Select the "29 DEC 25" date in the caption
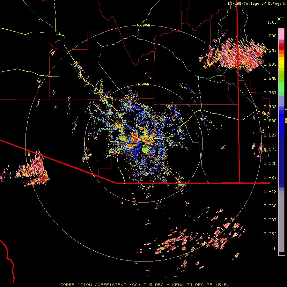Viewport: 287px width, 287px height. point(199,285)
